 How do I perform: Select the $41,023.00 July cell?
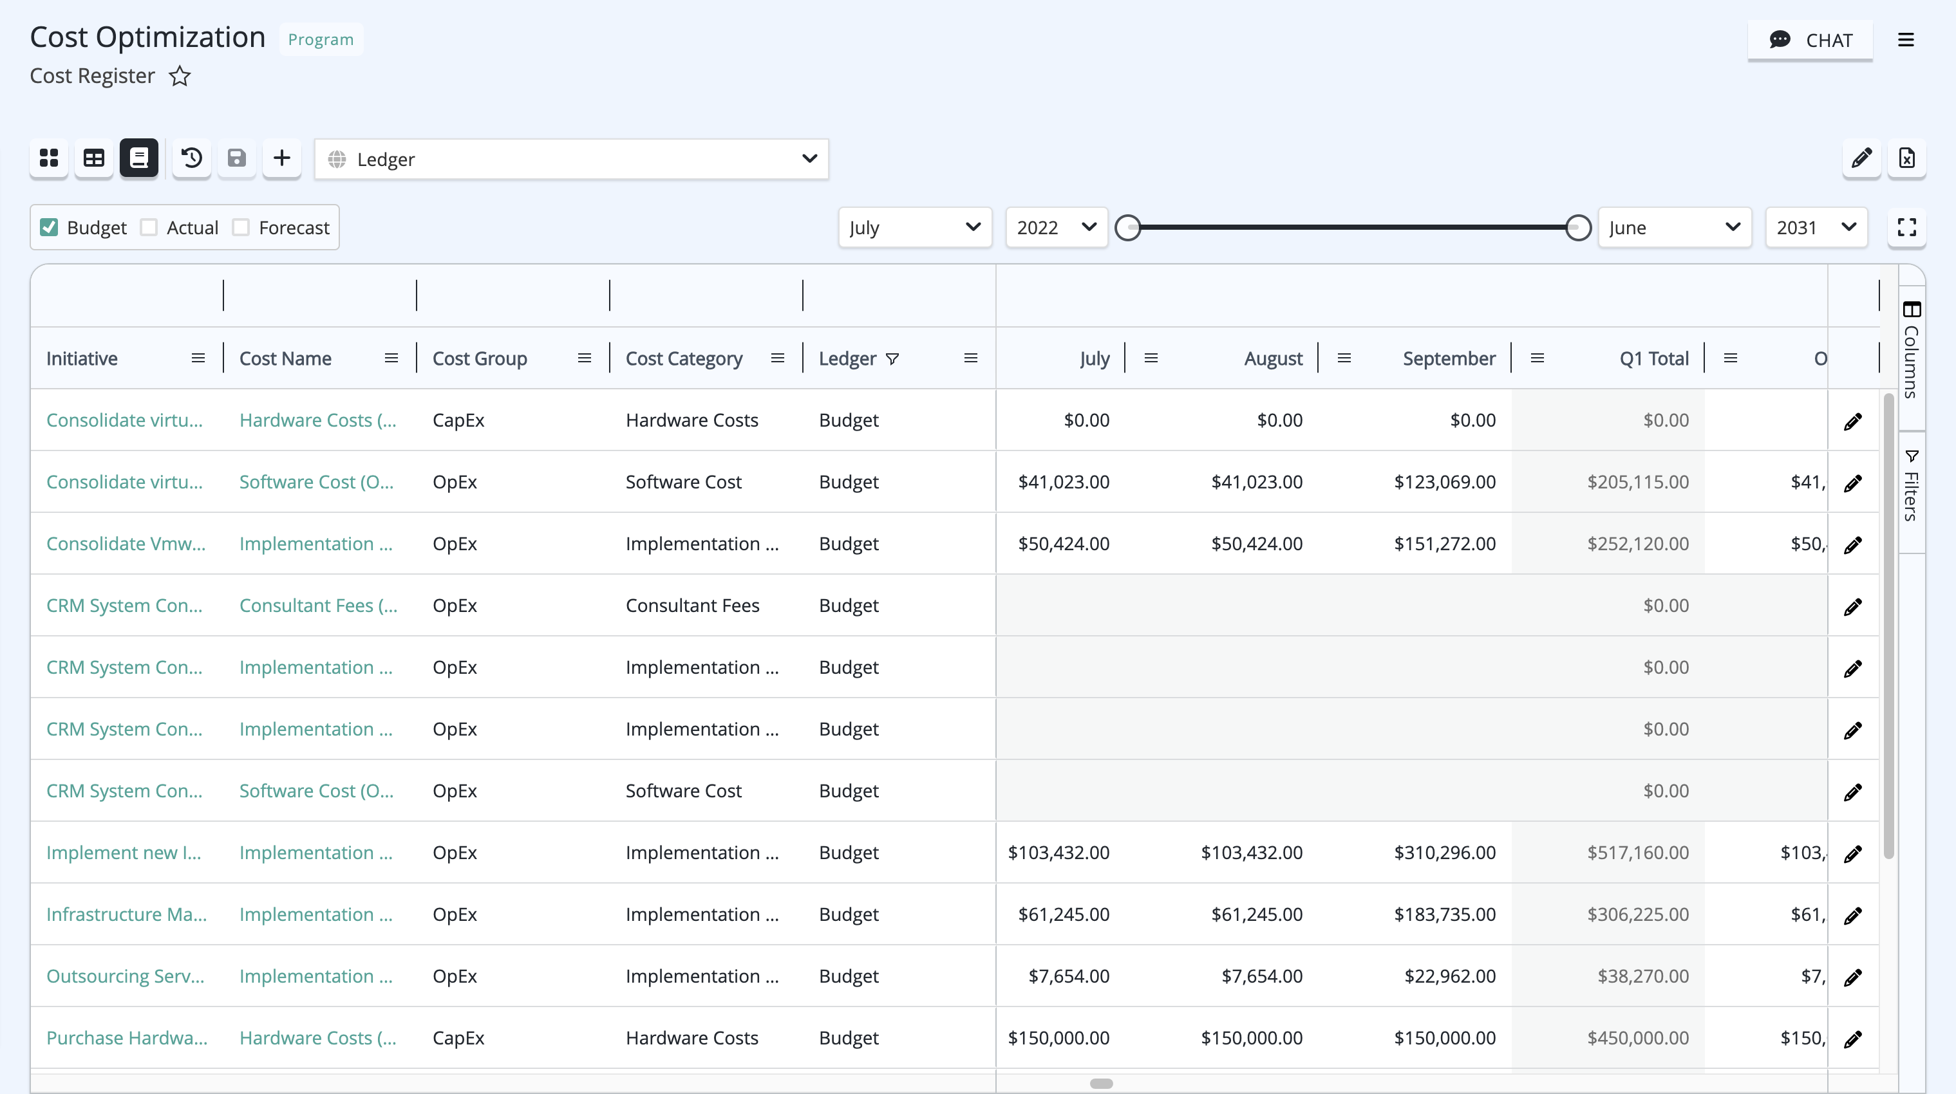1064,481
